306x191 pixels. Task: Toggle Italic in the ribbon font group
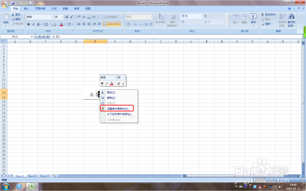coord(33,24)
